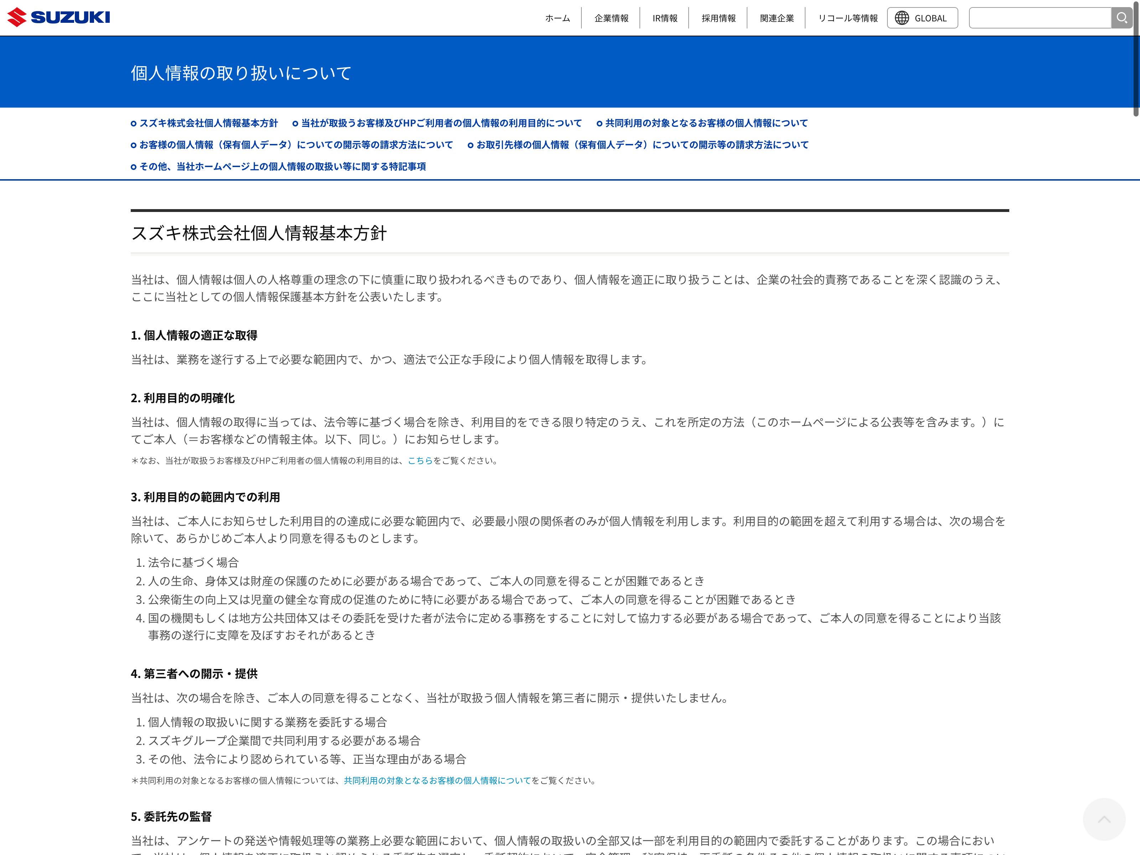
Task: Open the 関連企業 menu item
Action: click(777, 18)
